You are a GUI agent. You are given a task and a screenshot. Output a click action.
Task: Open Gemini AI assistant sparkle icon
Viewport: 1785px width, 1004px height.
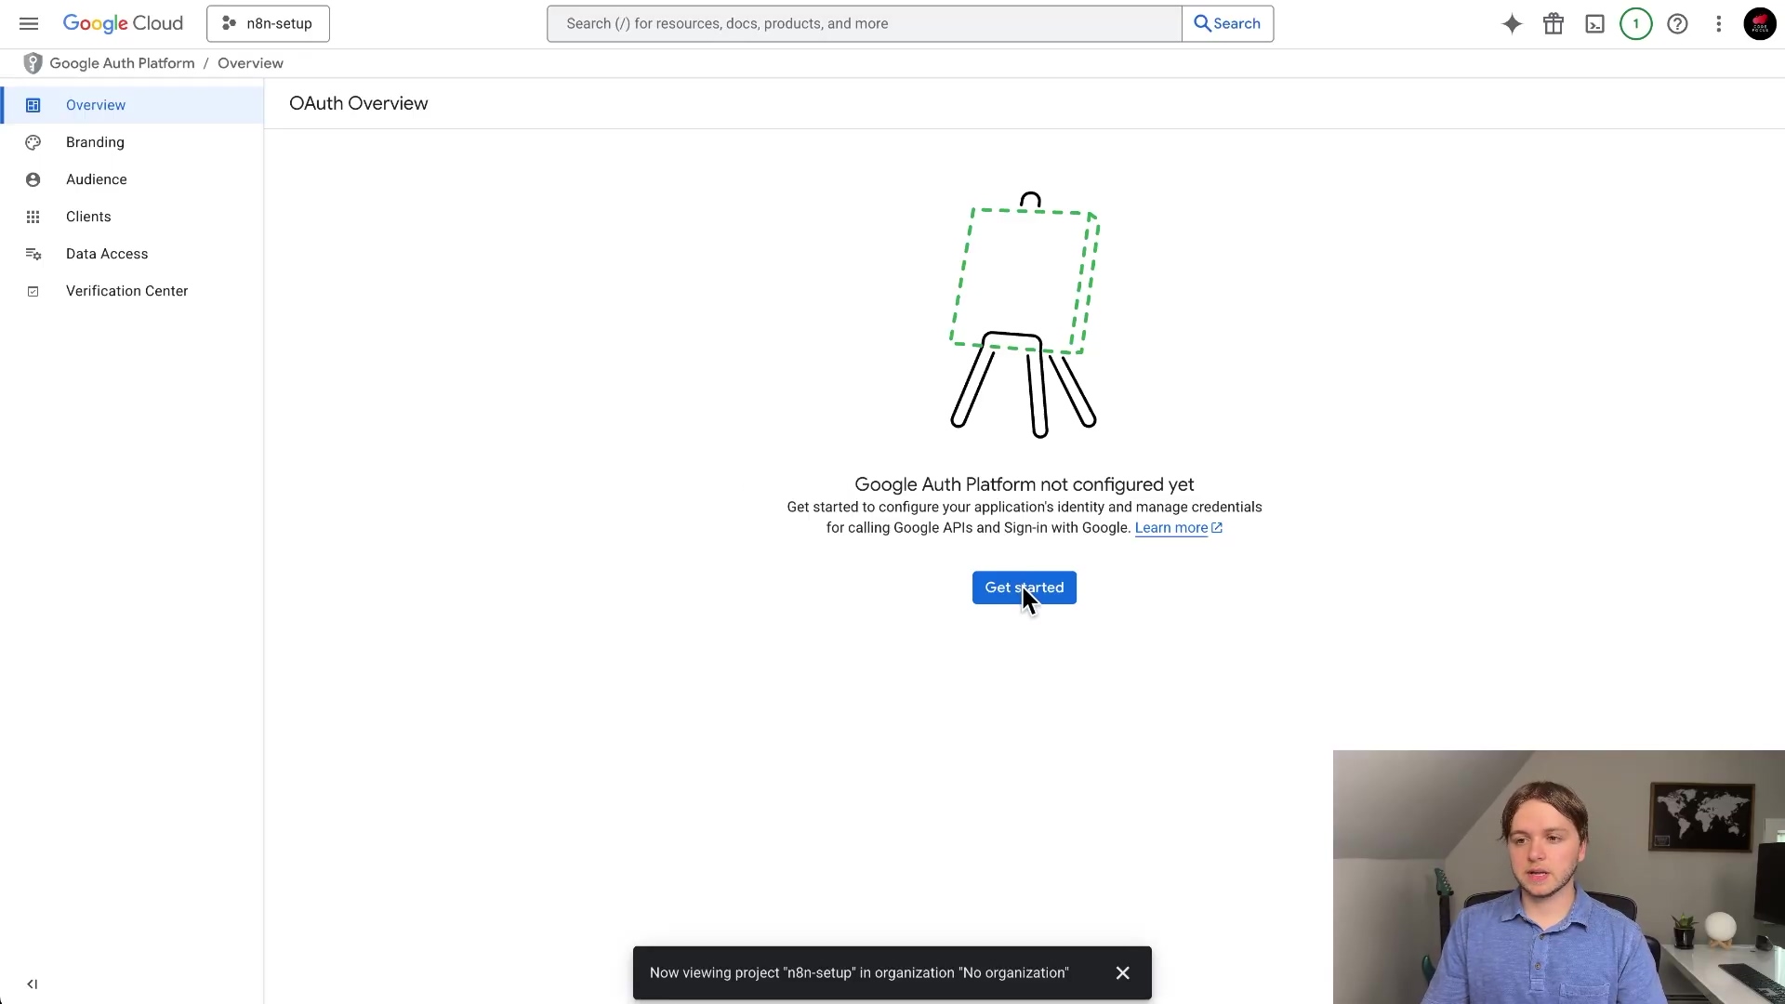pos(1512,24)
